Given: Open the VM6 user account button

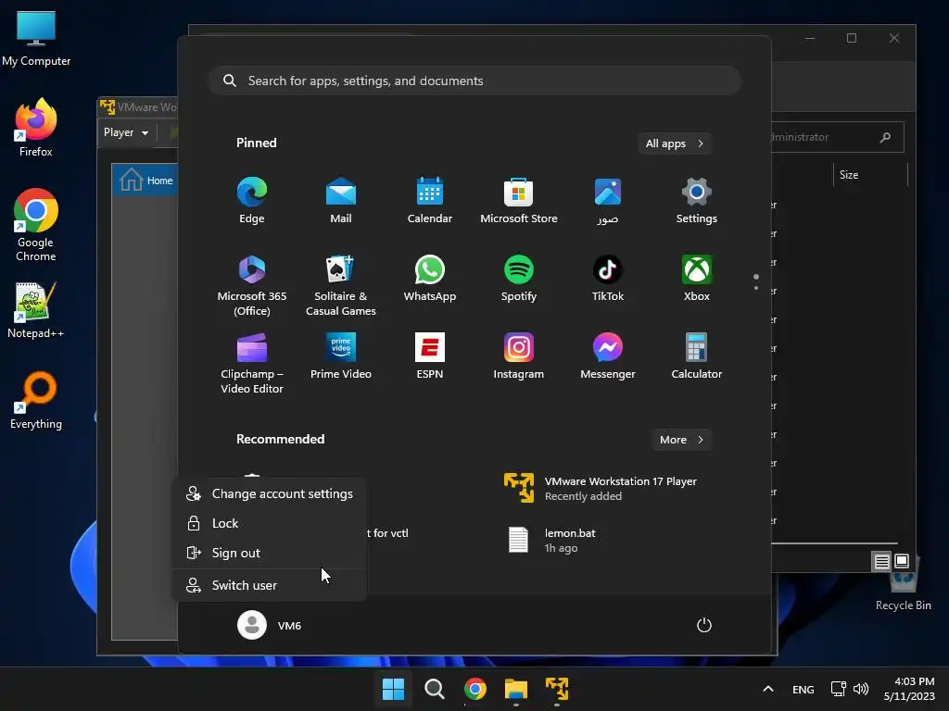Looking at the screenshot, I should tap(270, 625).
